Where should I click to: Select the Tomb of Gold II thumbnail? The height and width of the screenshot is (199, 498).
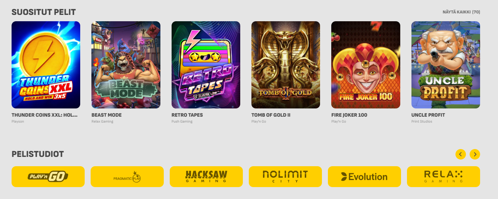[286, 65]
